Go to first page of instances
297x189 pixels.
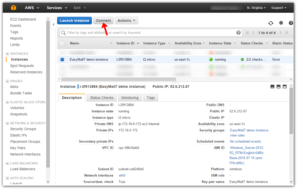pos(247,33)
